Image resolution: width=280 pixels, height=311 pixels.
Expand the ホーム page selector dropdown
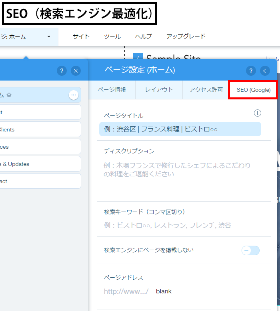click(49, 36)
